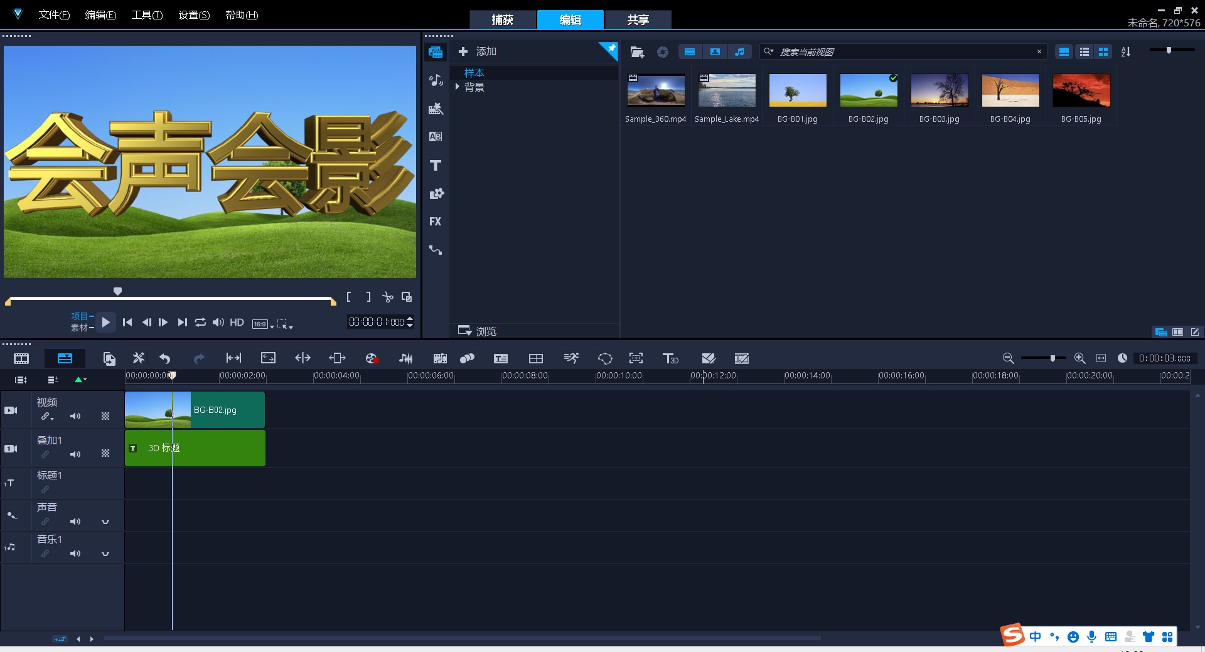This screenshot has height=652, width=1205.
Task: Fit project in timeline window
Action: 1101,358
